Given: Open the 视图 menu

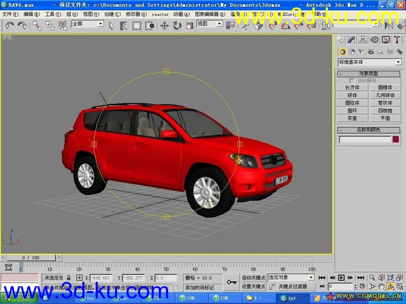Looking at the screenshot, I should point(91,14).
